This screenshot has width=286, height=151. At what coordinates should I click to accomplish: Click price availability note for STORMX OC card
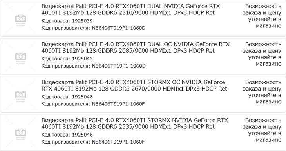pyautogui.click(x=262, y=92)
